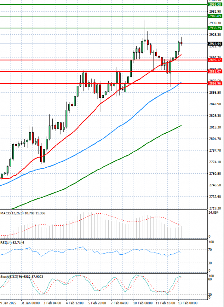The width and height of the screenshot is (224, 307).
Task: Click the 2961.00 green resistance price label
Action: [x=215, y=4]
